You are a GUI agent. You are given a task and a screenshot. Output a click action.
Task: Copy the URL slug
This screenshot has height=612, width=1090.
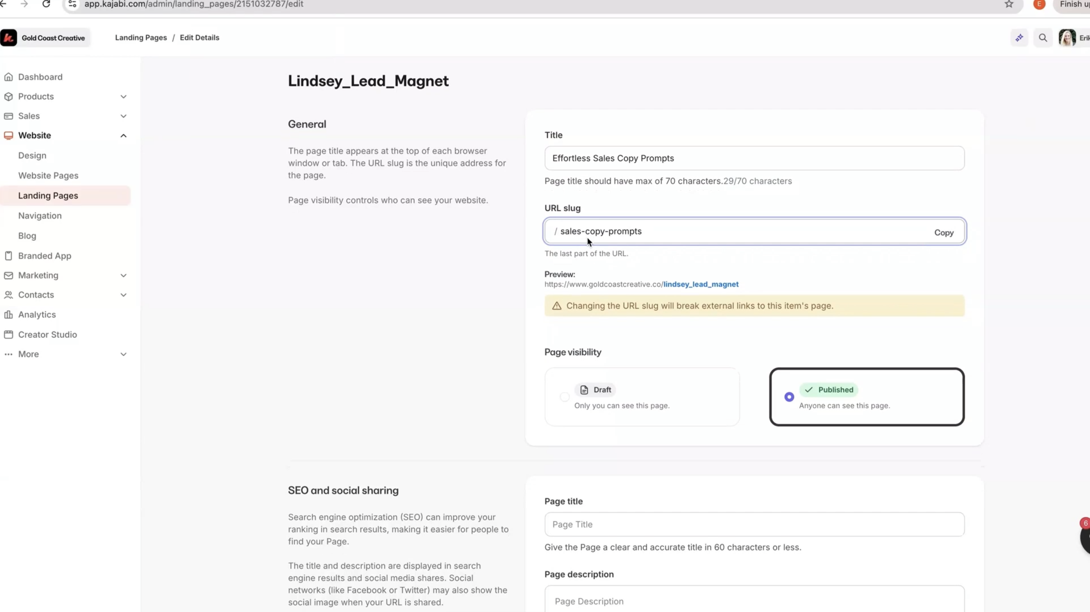tap(944, 233)
